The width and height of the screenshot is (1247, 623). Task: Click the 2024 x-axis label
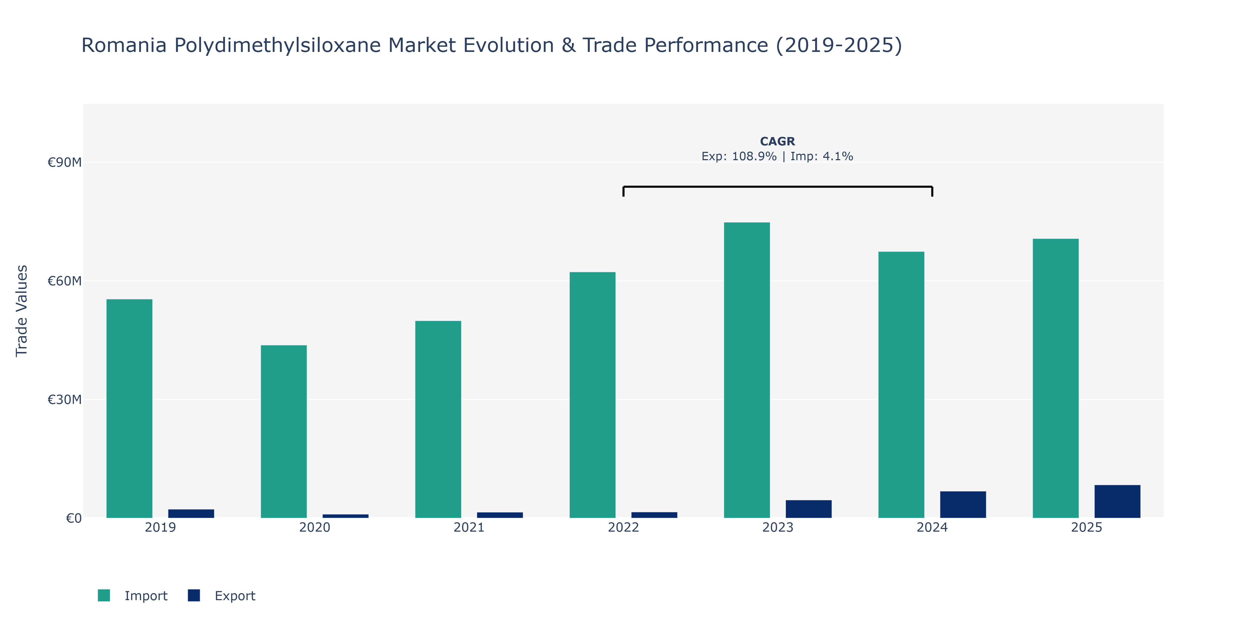point(932,527)
